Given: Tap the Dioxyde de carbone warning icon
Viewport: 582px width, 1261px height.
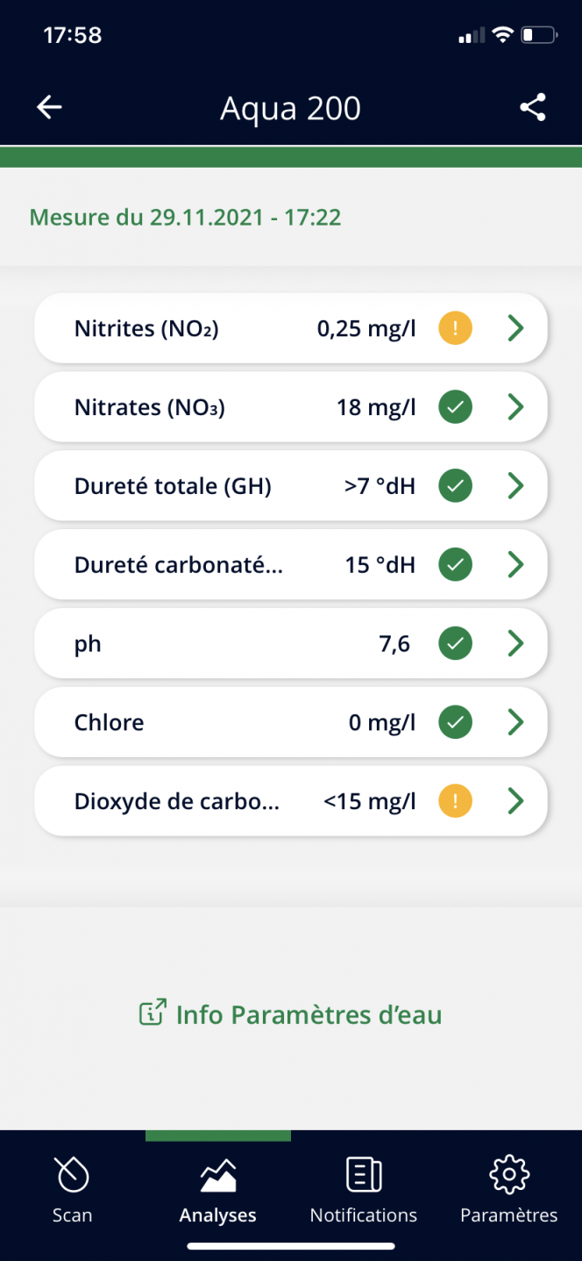Looking at the screenshot, I should coord(455,800).
